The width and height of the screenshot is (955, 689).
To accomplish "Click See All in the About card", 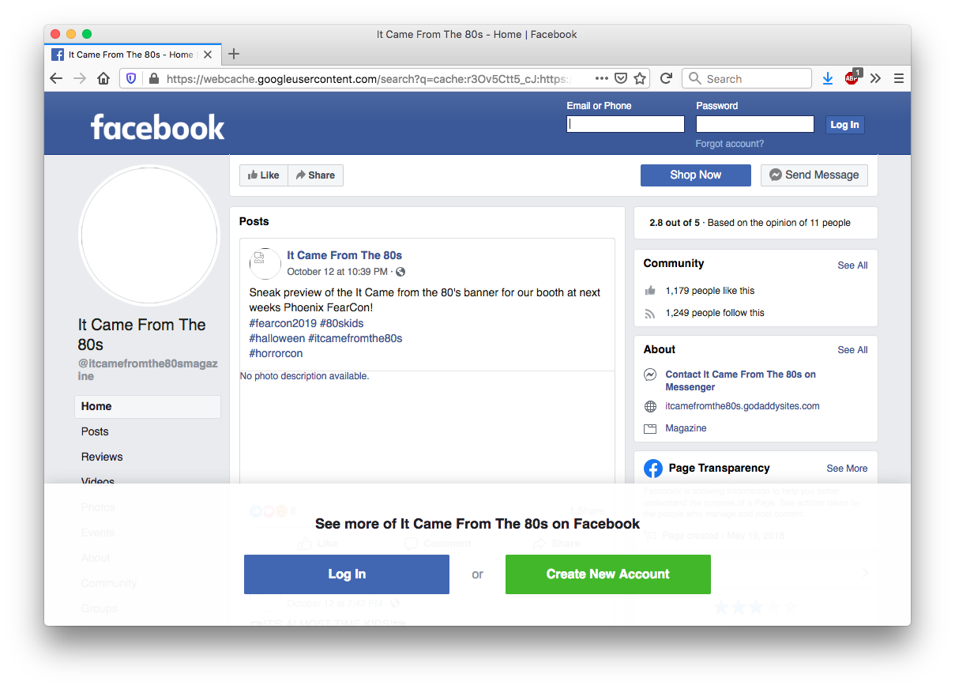I will click(852, 350).
